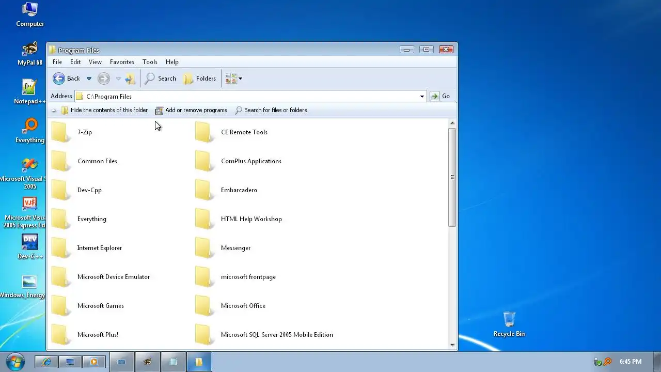This screenshot has height=372, width=661.
Task: Select the Internet Explorer folder
Action: click(x=86, y=248)
